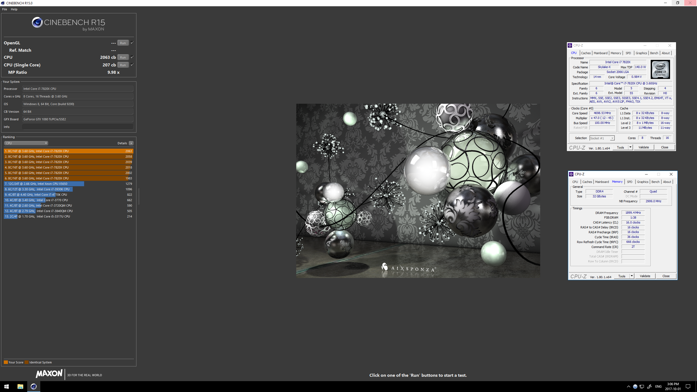697x392 pixels.
Task: Click Tools button in upper CPU-Z
Action: 620,147
